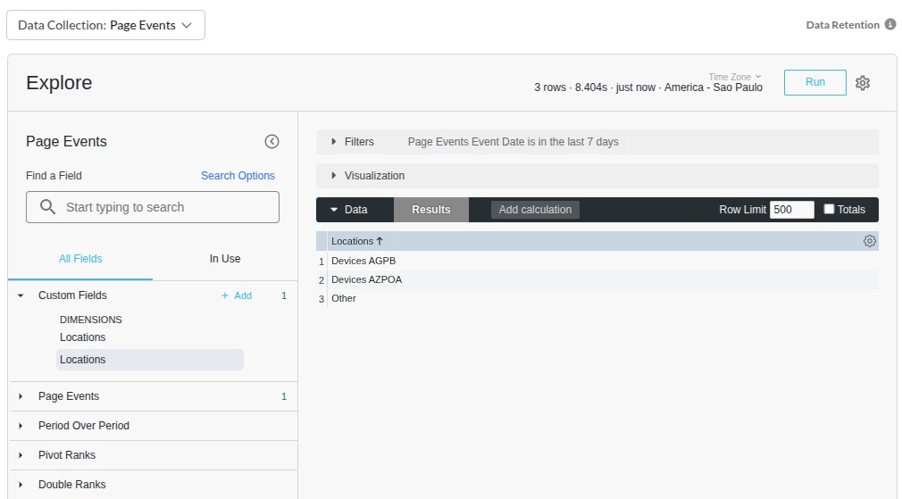Click the plus icon next to Add
The height and width of the screenshot is (499, 902).
click(x=225, y=295)
